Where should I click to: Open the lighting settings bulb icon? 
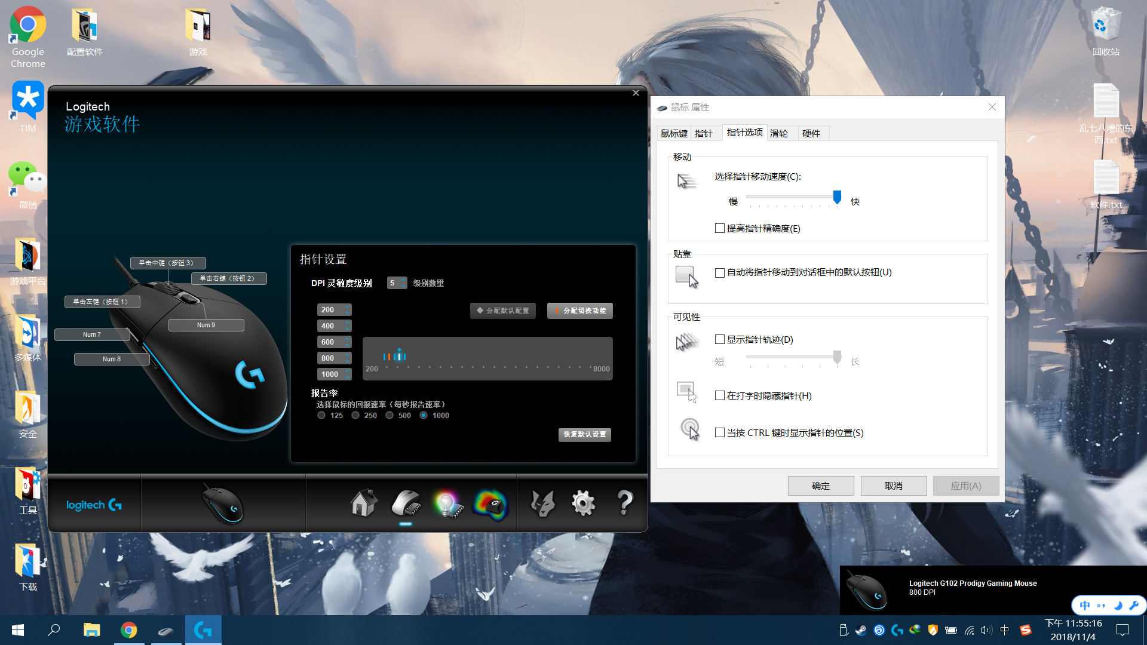coord(448,503)
